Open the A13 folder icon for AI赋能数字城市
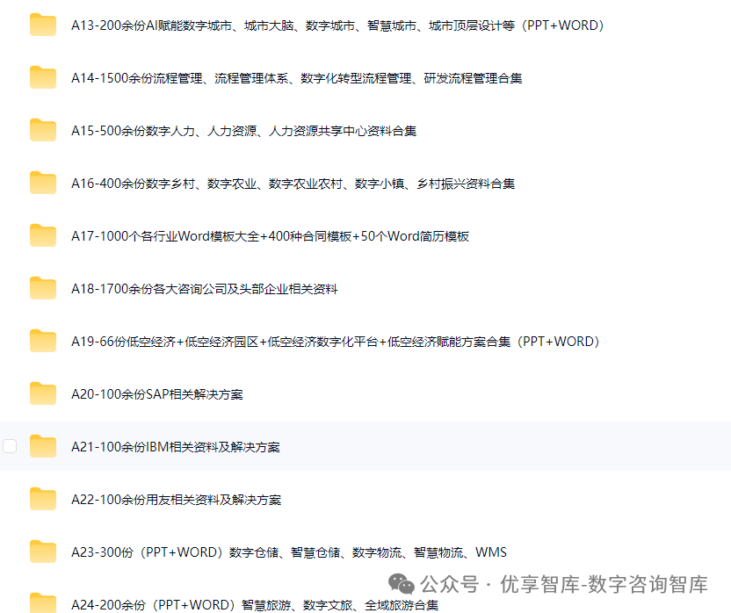This screenshot has width=731, height=613. 43,25
